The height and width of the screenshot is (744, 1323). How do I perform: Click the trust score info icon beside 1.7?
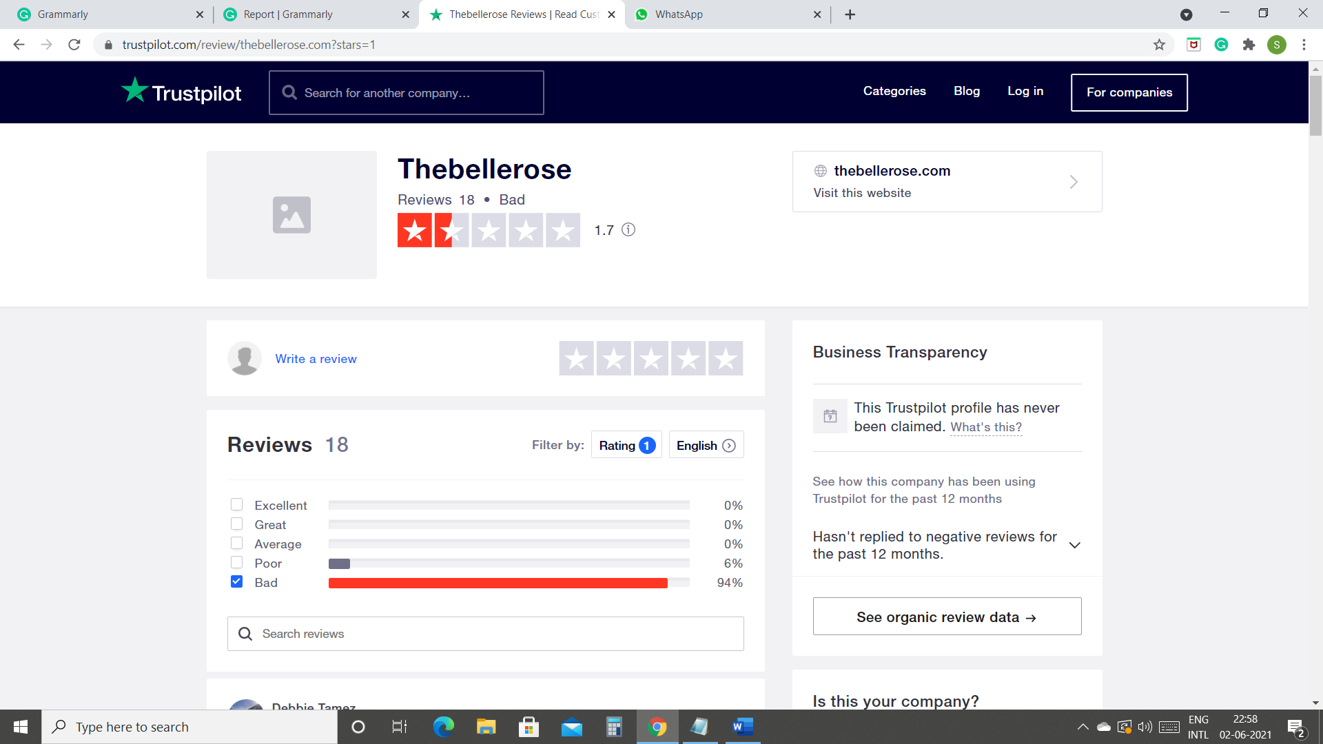628,229
